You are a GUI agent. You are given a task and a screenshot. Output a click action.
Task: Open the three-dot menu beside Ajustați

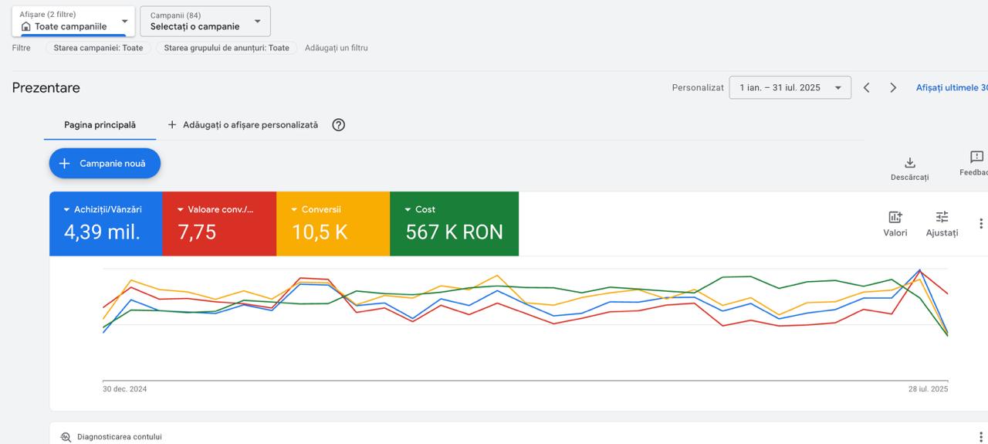point(981,224)
